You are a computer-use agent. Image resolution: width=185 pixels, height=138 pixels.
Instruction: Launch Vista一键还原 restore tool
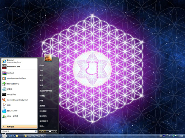(x=19, y=116)
